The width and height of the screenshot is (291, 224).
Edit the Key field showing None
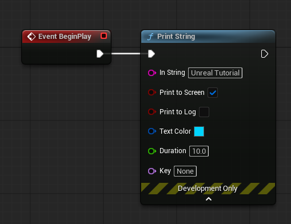click(185, 171)
